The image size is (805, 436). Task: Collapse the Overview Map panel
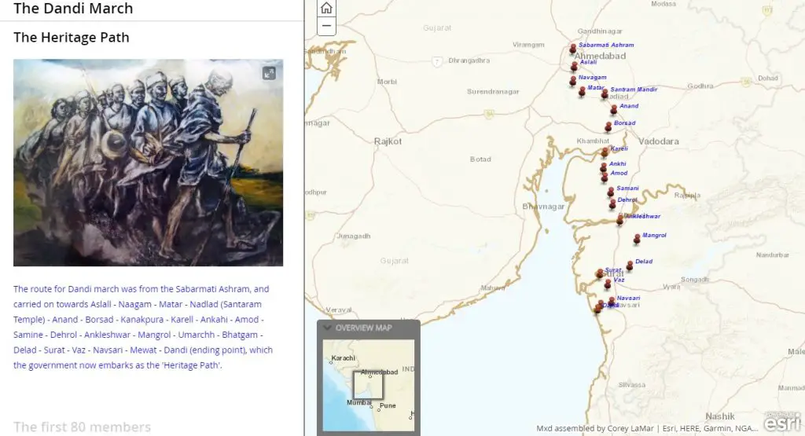tap(326, 328)
